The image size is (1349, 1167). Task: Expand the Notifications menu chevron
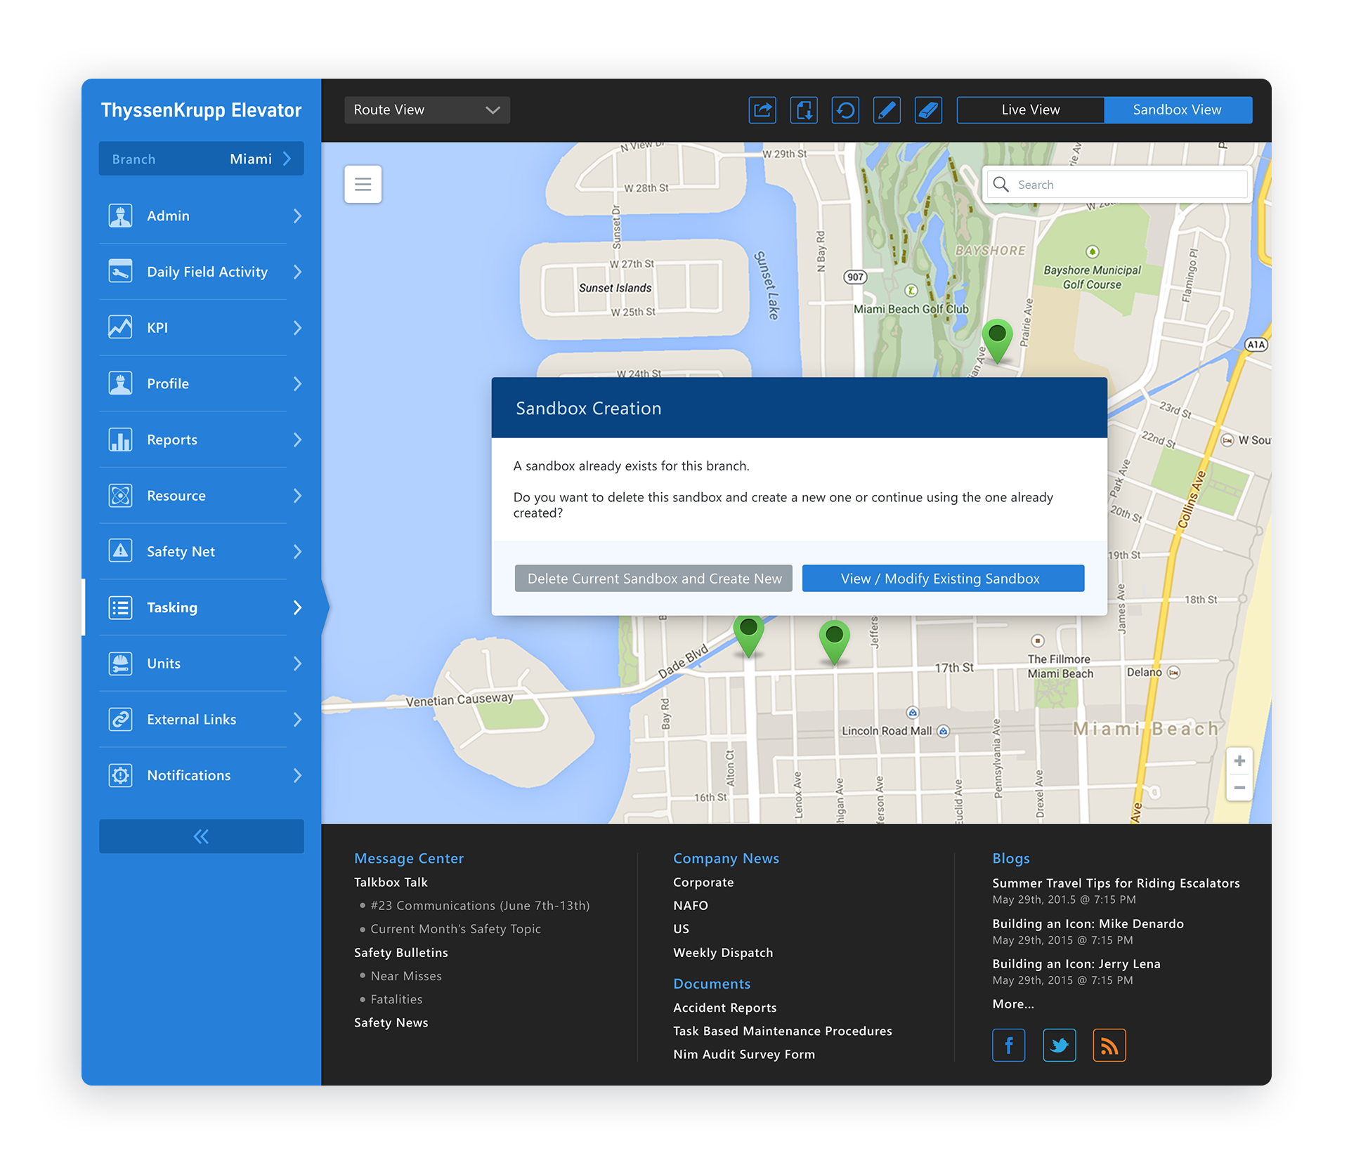(297, 775)
